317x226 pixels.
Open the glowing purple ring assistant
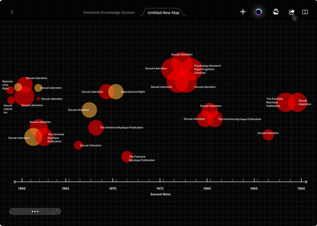(259, 12)
